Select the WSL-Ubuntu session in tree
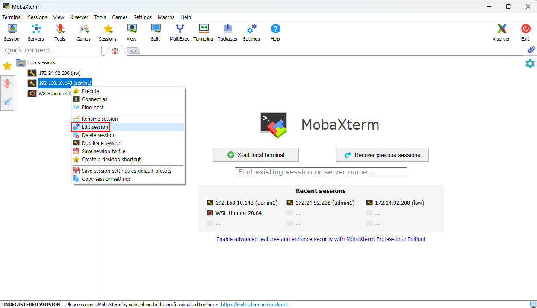 click(49, 93)
